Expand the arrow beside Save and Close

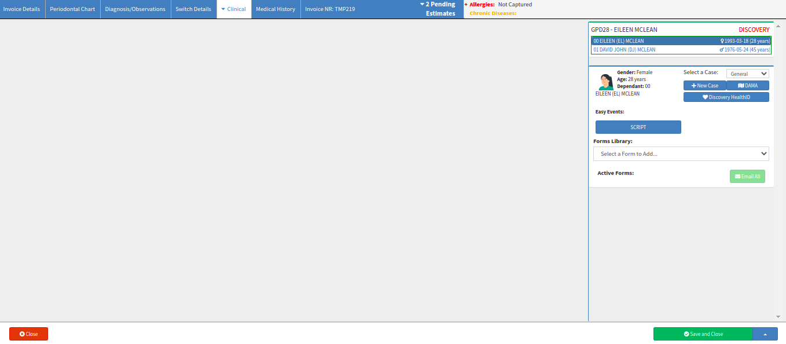(x=765, y=334)
